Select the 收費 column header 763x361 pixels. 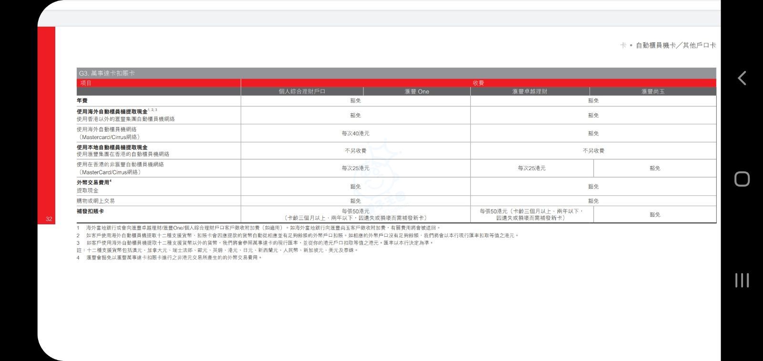pyautogui.click(x=478, y=83)
